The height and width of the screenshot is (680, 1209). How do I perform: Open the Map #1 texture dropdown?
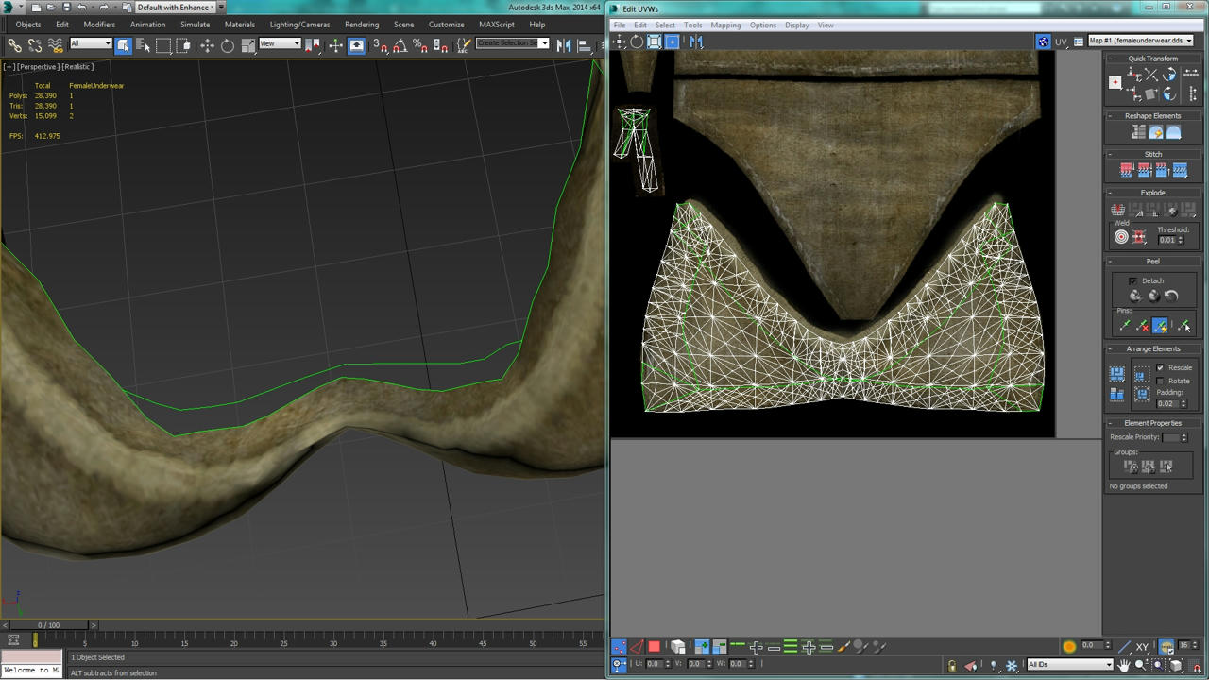1140,41
